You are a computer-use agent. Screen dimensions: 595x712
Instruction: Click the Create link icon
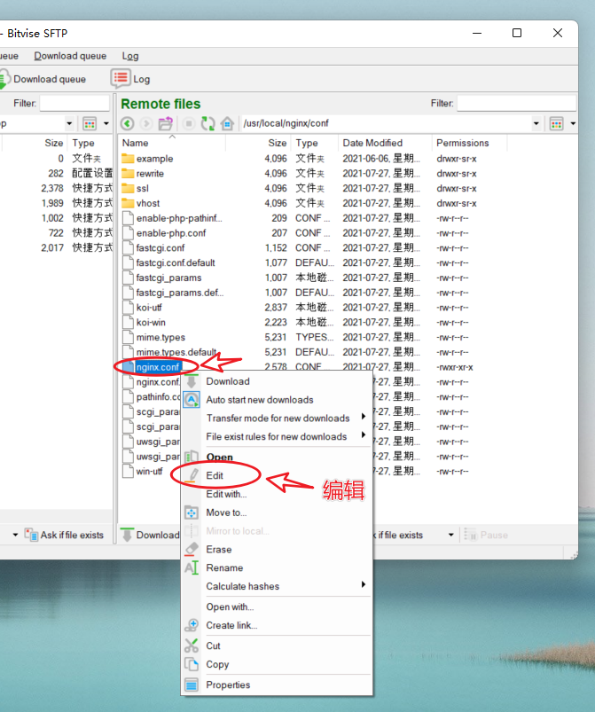(192, 625)
